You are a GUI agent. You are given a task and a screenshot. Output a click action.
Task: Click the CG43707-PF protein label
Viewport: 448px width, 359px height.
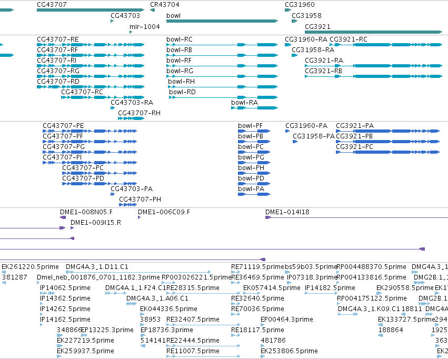(x=63, y=136)
